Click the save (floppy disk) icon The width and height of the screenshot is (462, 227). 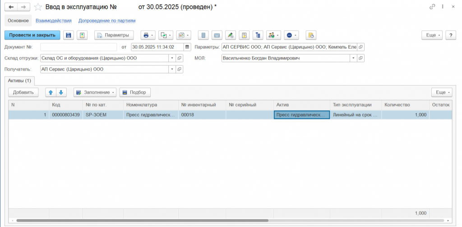click(69, 35)
